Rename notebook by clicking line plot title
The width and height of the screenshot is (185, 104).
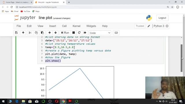coord(45,18)
